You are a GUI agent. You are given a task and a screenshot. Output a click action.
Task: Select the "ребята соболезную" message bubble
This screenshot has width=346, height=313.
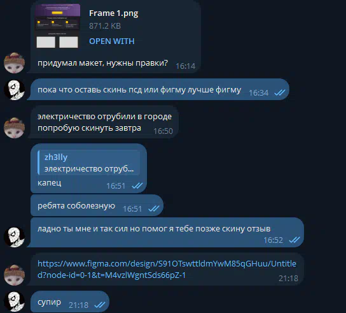tap(97, 205)
